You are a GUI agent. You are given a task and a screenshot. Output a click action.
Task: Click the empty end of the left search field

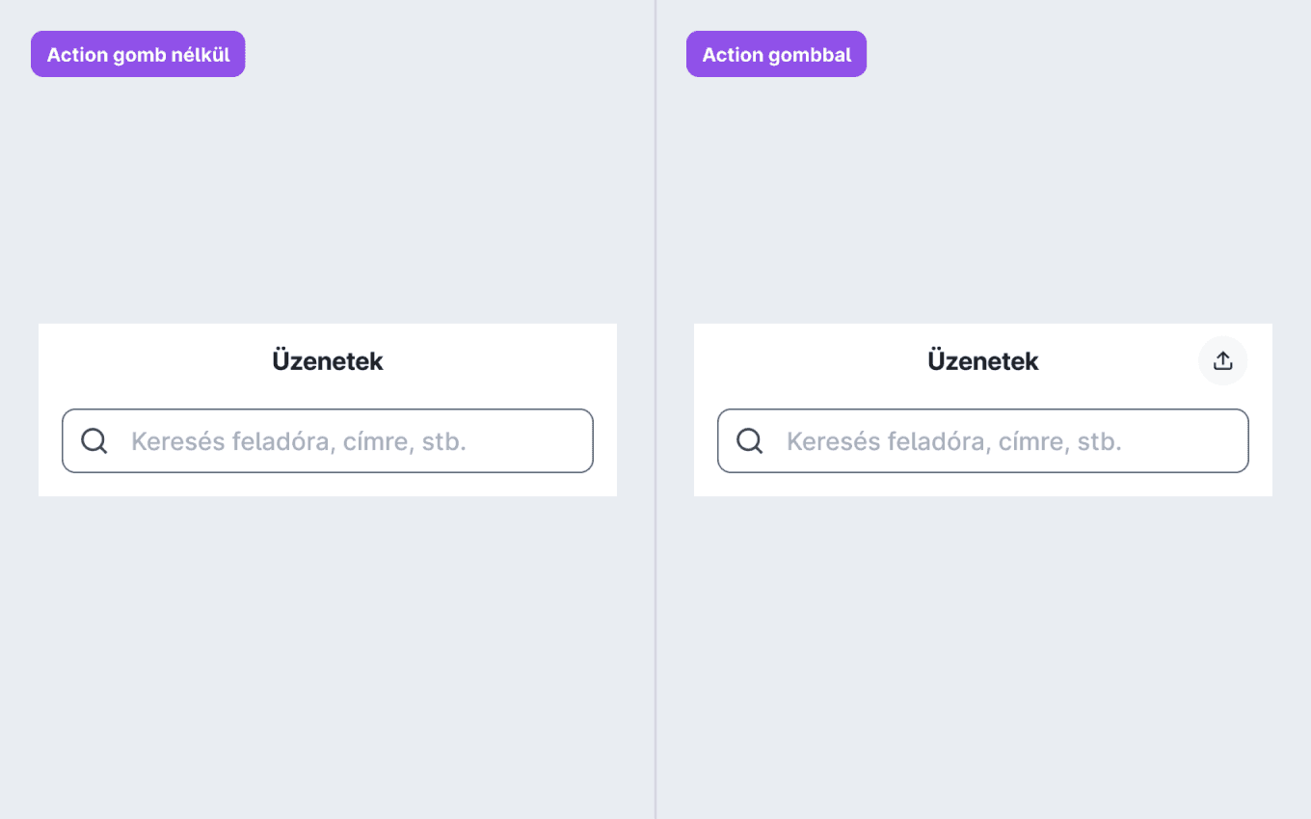coord(530,441)
